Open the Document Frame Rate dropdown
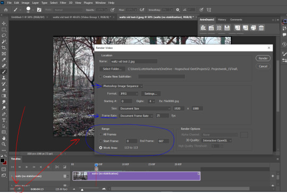Screen dimensions: 287x193 [136, 116]
